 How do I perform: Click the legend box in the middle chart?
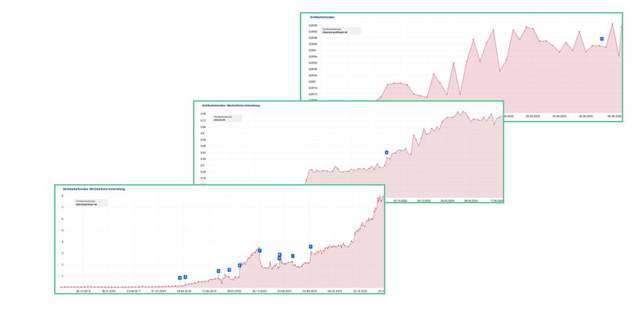click(222, 118)
